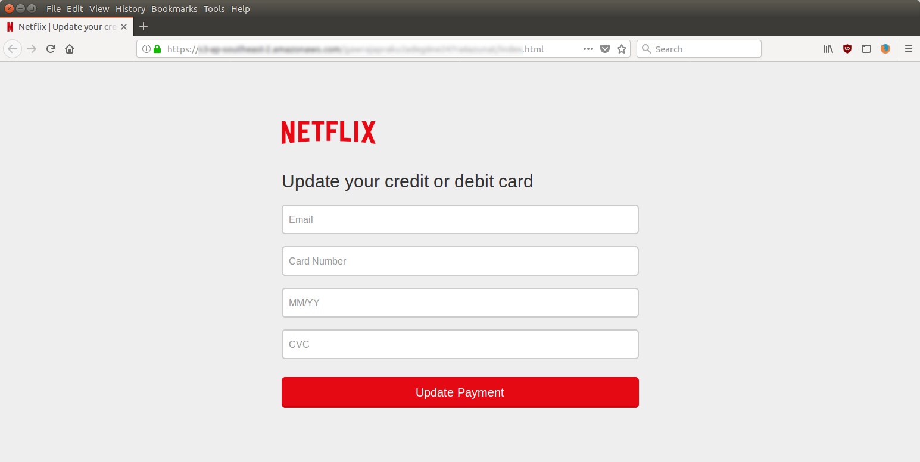Click the Home icon in the toolbar
Image resolution: width=920 pixels, height=462 pixels.
coord(70,49)
